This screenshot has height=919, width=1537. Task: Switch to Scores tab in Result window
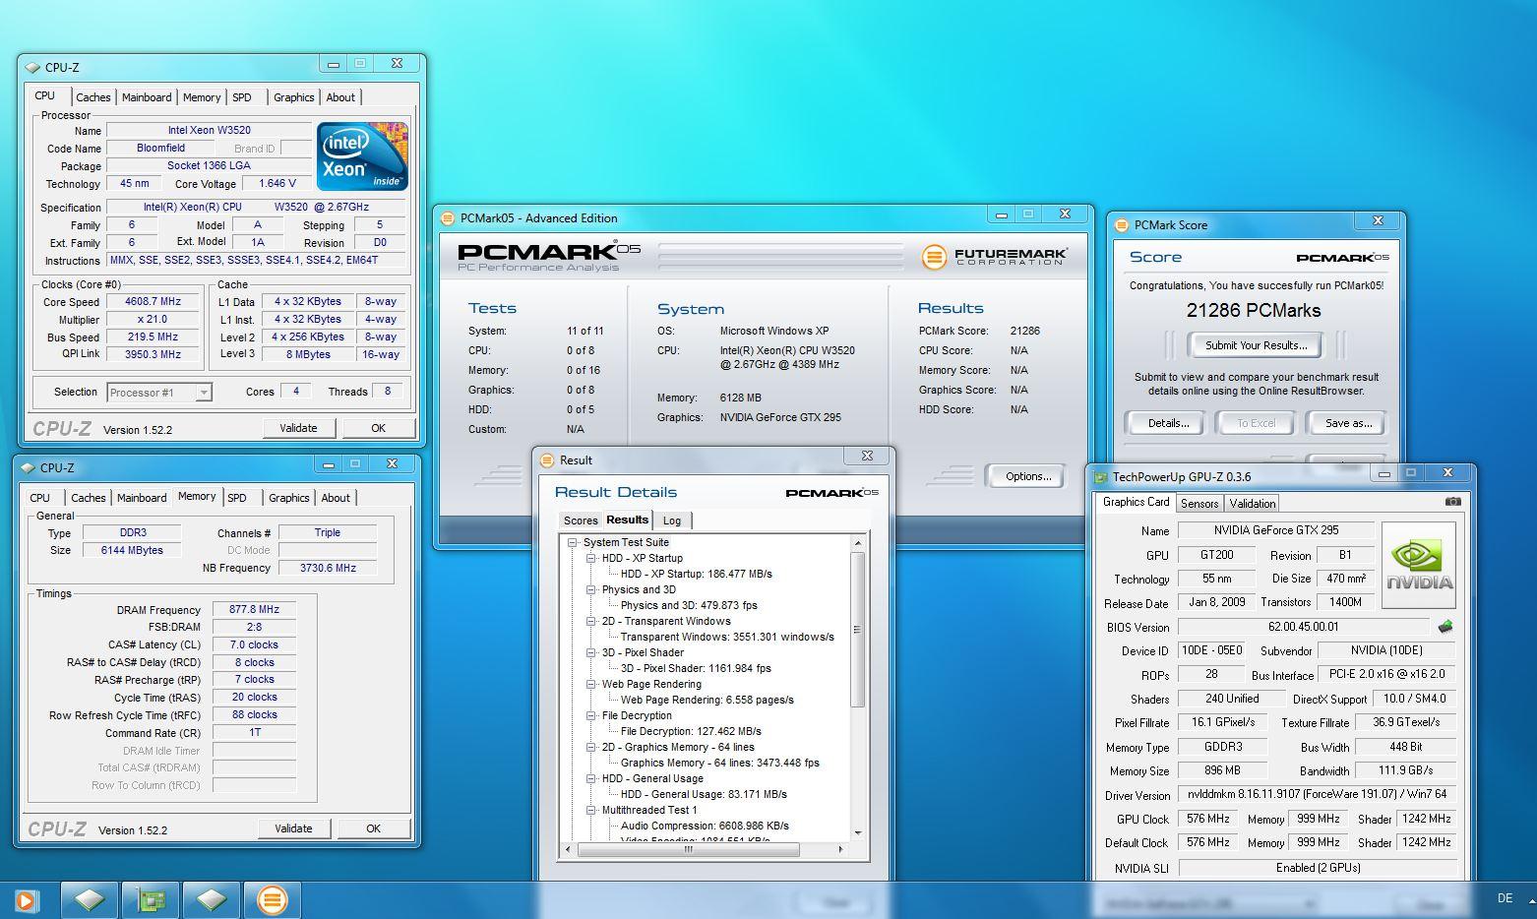580,521
